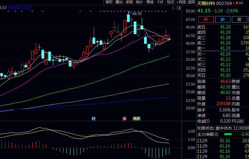Select 买二 bid price 41.13
The height and width of the screenshot is (159, 249).
tap(225, 59)
